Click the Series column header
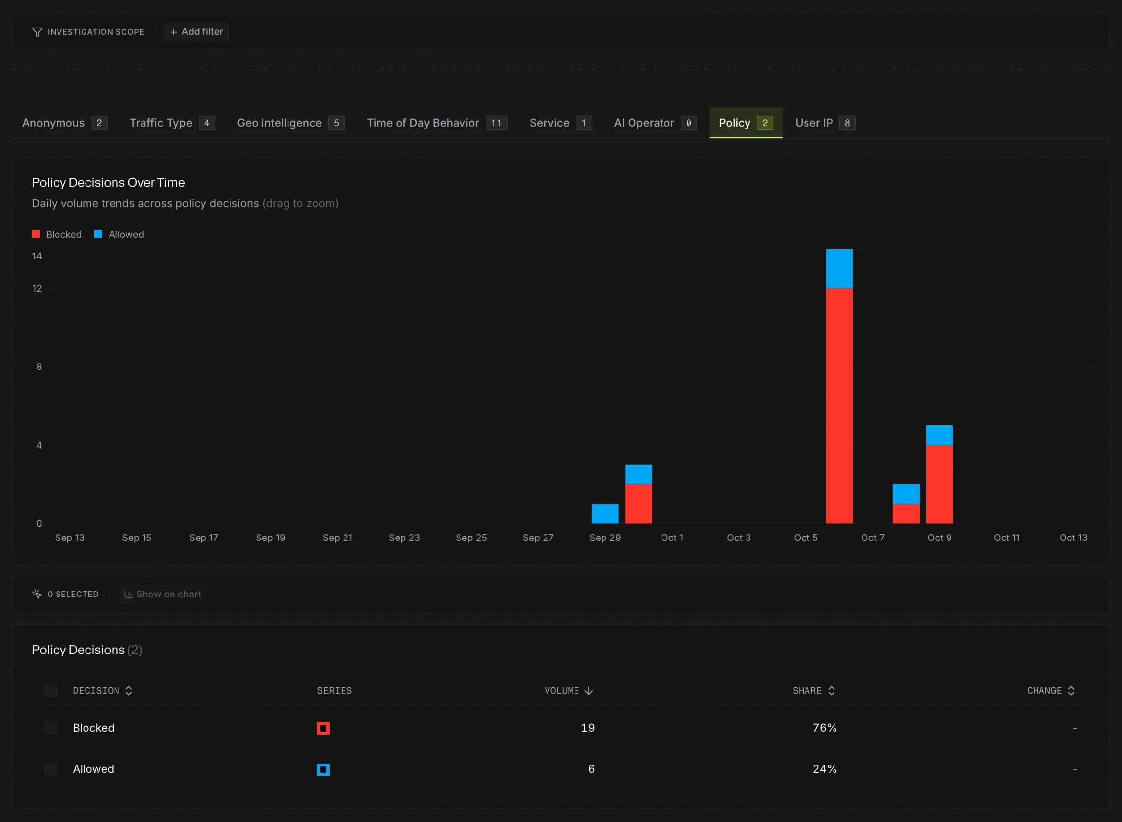Image resolution: width=1122 pixels, height=822 pixels. pos(334,691)
